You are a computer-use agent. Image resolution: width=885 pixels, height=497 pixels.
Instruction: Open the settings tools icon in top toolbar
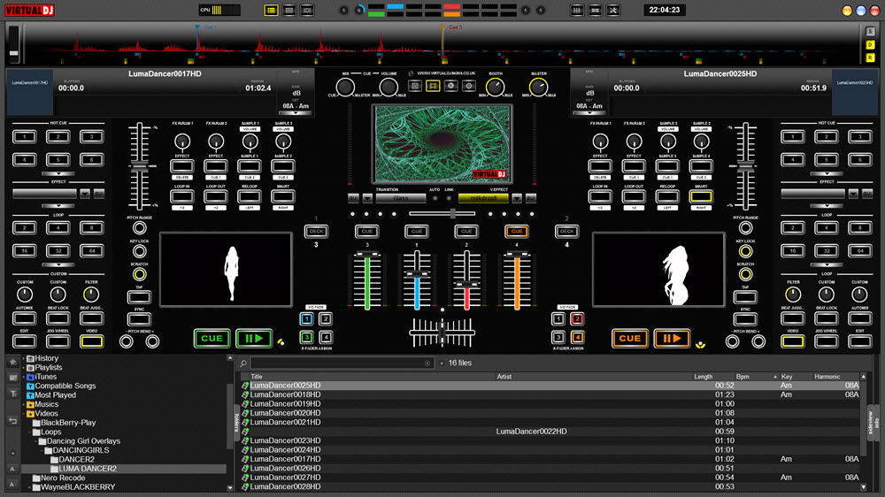pyautogui.click(x=613, y=10)
